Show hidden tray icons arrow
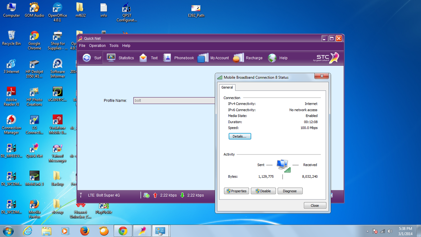The width and height of the screenshot is (421, 237). point(368,231)
